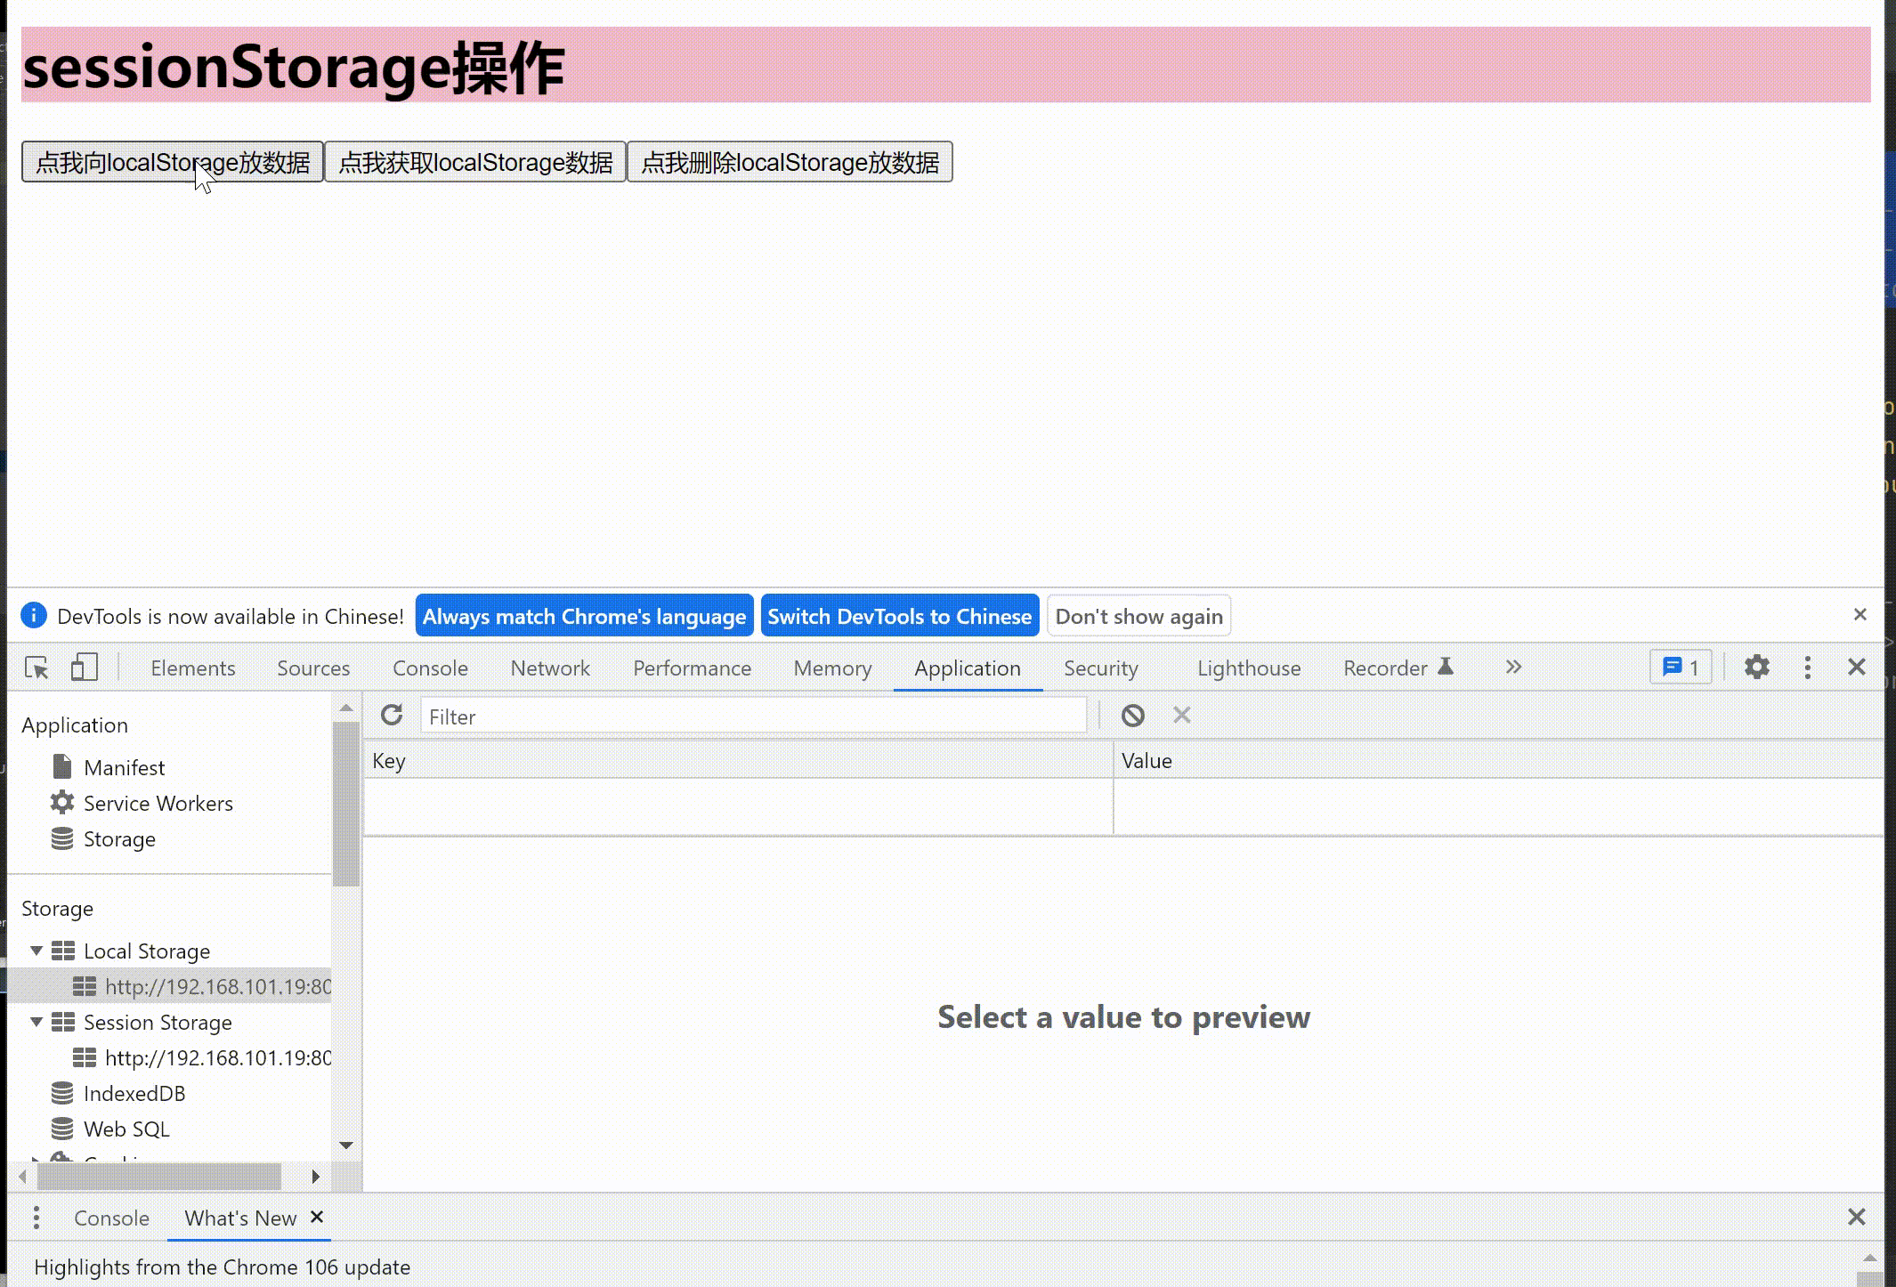1896x1287 pixels.
Task: Open the issues counter badge
Action: coord(1681,668)
